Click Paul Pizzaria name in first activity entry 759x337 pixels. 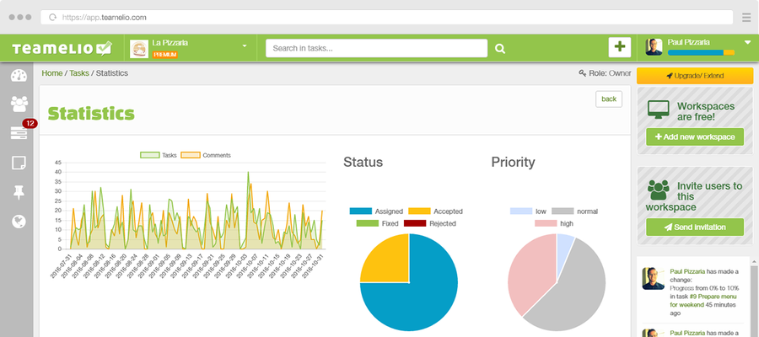pos(687,272)
